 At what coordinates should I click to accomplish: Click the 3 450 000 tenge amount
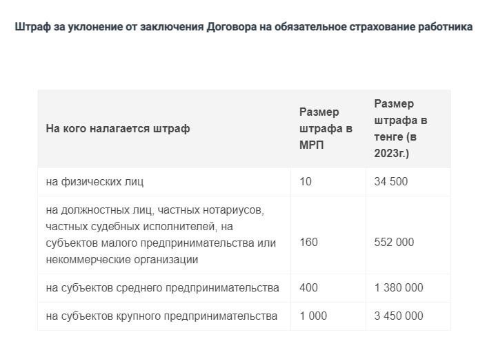click(x=399, y=316)
